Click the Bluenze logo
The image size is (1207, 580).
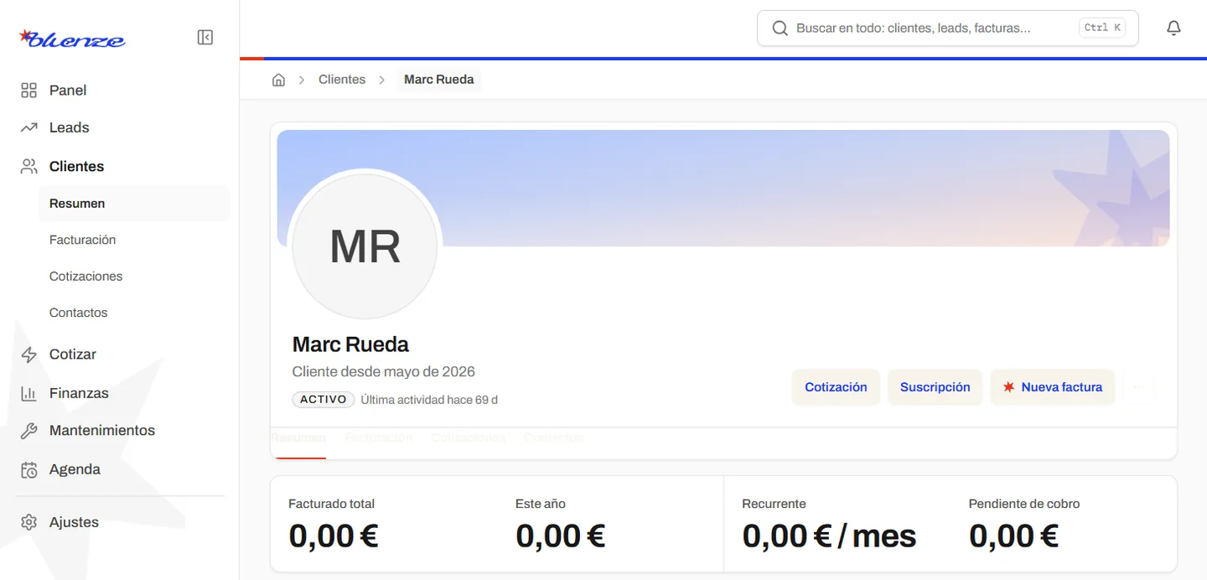72,39
